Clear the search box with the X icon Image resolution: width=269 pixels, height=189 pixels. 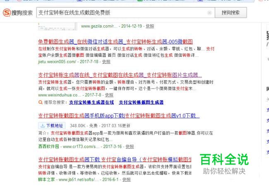[x=209, y=13]
